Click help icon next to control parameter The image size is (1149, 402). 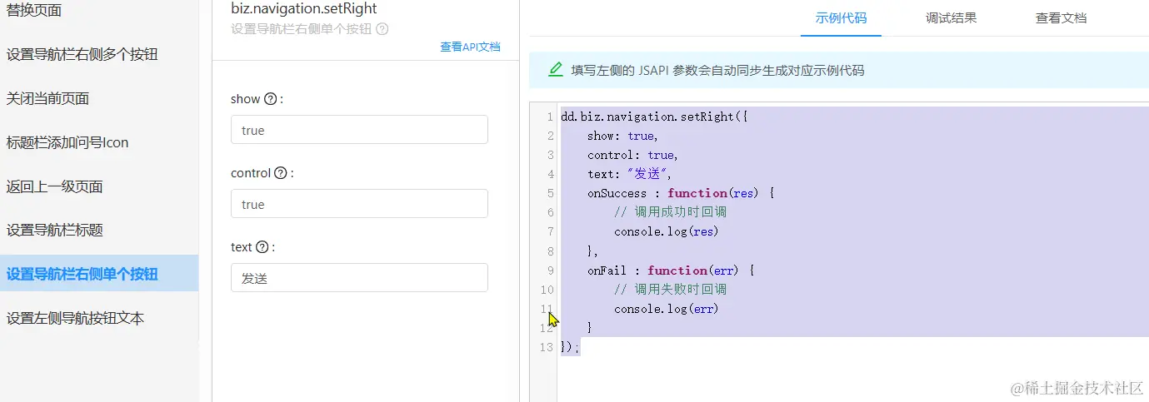click(x=281, y=173)
